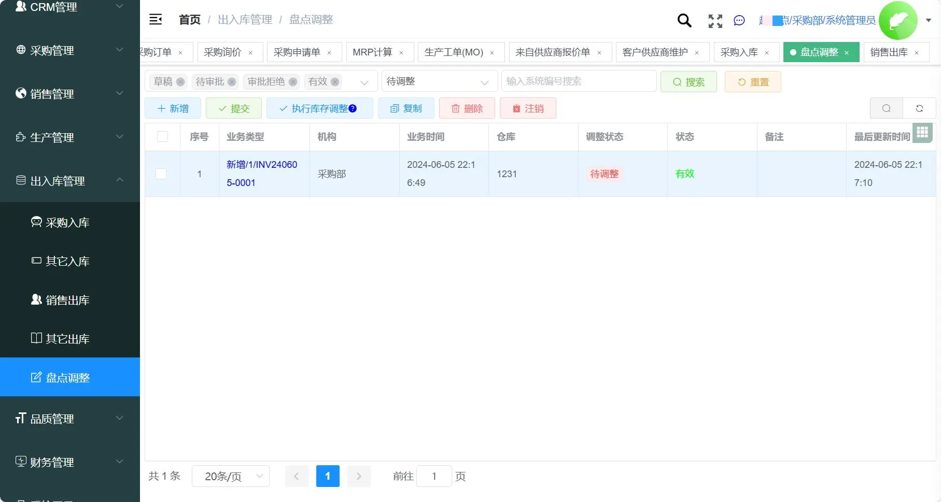This screenshot has height=502, width=941.
Task: Refresh the table with the refresh icon
Action: (x=919, y=108)
